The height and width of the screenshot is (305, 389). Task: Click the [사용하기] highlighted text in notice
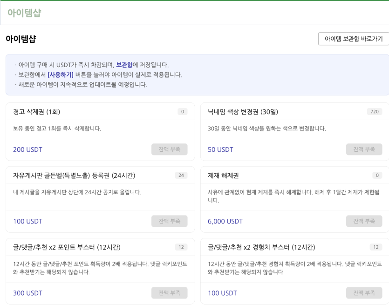point(61,75)
